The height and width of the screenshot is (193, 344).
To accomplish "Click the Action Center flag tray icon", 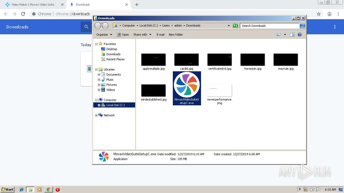I will [x=319, y=190].
